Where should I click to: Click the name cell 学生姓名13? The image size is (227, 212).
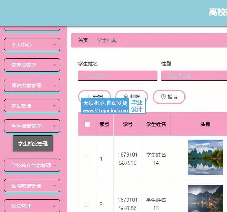coord(156,204)
